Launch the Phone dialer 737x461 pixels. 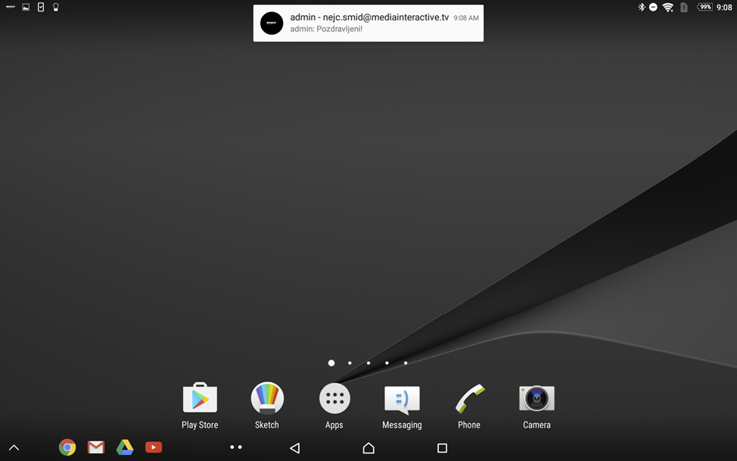click(x=469, y=406)
